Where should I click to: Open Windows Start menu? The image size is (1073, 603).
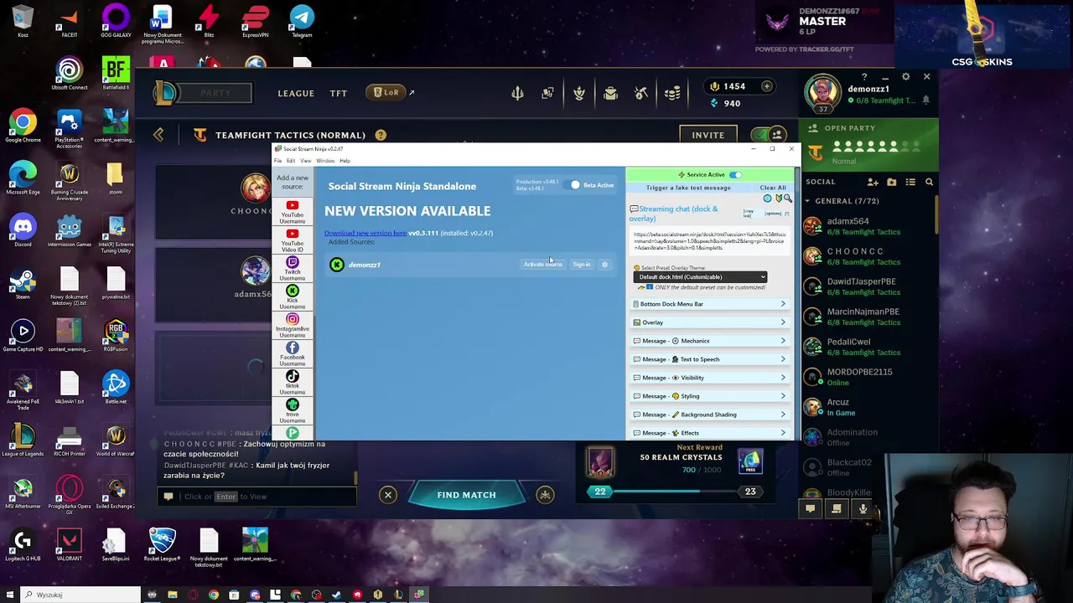pos(10,595)
